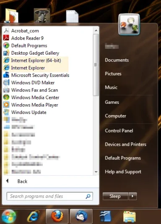Launch Windows Media Center entry
Screen dimensions: 161x224
coord(35,98)
